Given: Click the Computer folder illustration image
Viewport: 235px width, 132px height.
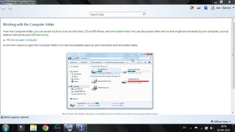Looking at the screenshot, I should [110, 81].
